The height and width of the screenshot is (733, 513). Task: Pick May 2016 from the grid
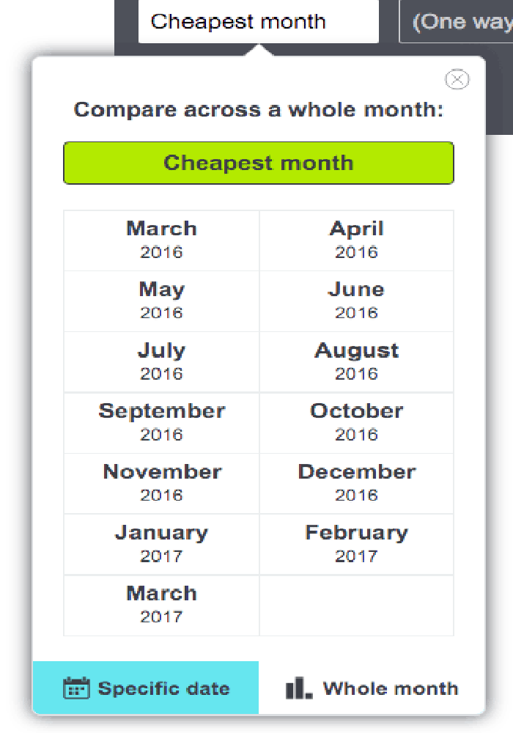(162, 301)
